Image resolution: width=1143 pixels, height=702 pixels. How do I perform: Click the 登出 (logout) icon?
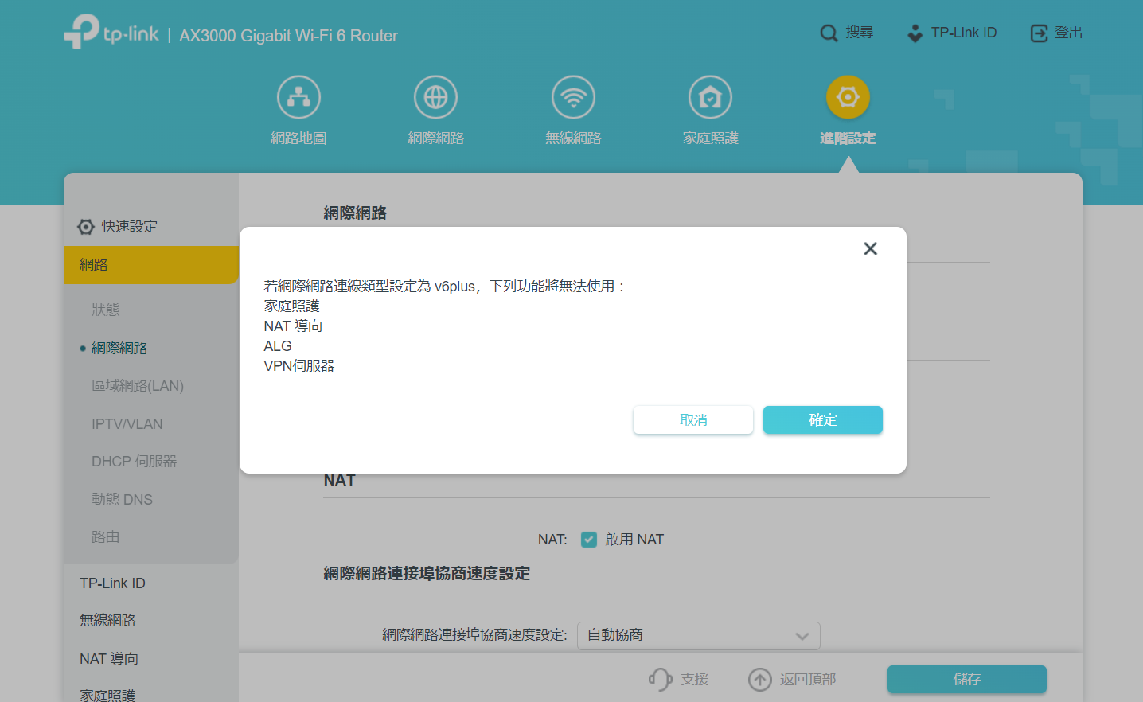[x=1039, y=33]
